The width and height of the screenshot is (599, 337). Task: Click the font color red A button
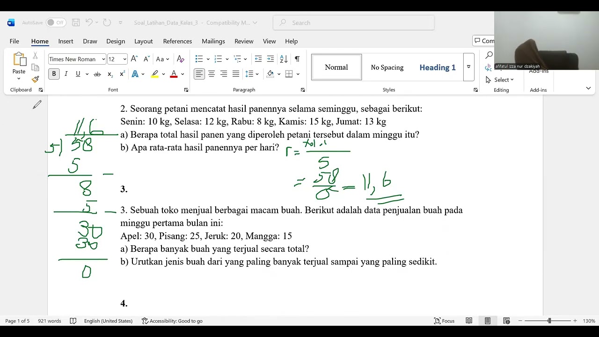(x=174, y=74)
